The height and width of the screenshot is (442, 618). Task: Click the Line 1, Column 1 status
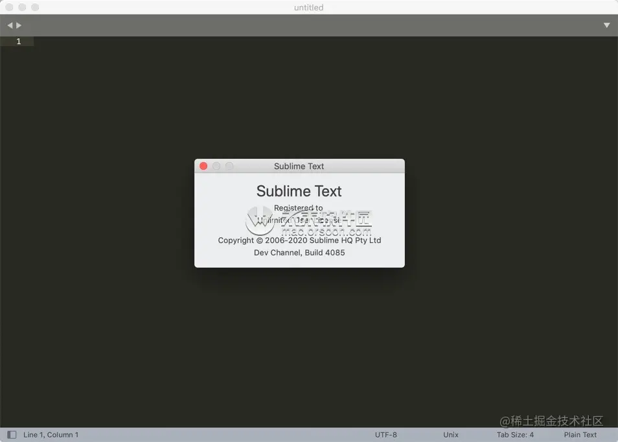pos(51,434)
